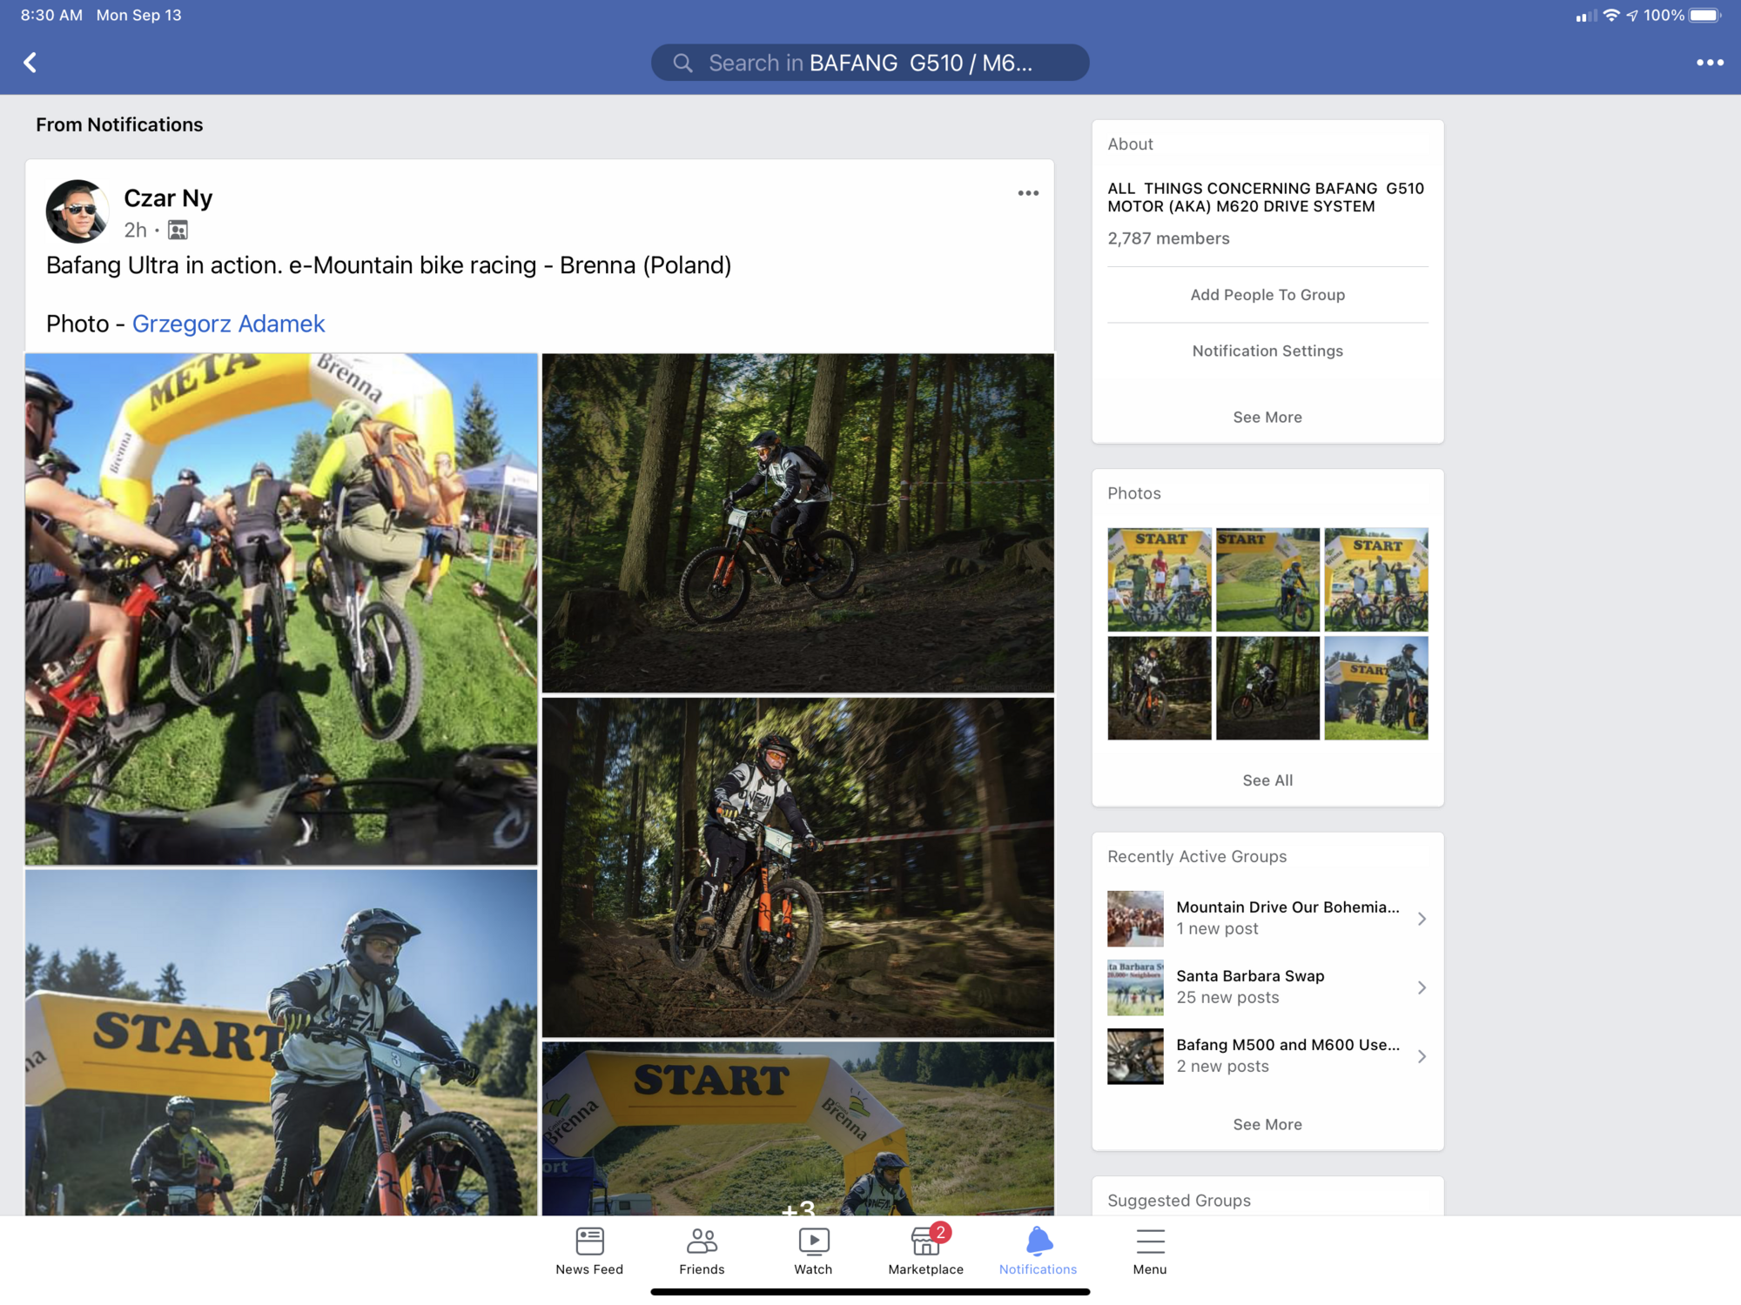The height and width of the screenshot is (1305, 1741).
Task: Open Notification Settings for group
Action: click(x=1267, y=351)
